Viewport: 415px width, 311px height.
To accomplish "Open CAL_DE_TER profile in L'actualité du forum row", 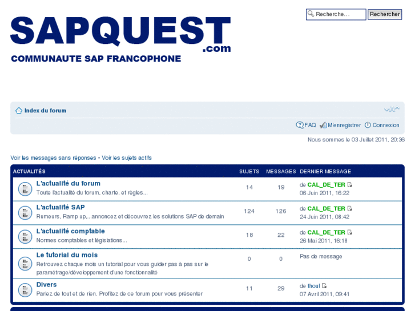I will [x=327, y=185].
